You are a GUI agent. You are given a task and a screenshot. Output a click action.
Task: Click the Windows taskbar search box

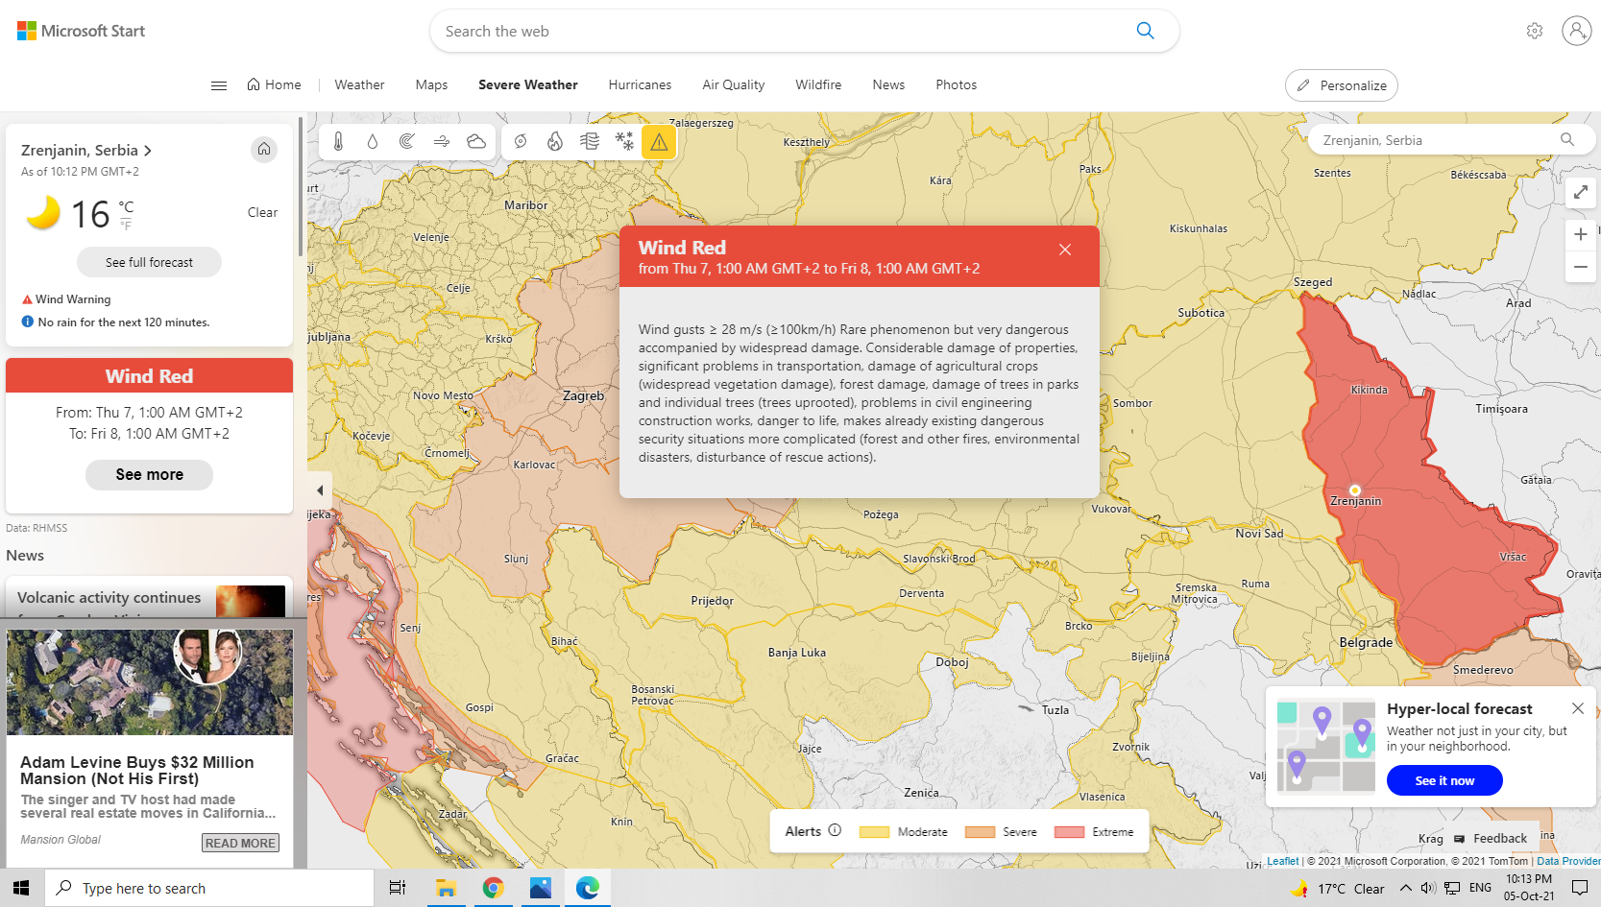point(209,888)
